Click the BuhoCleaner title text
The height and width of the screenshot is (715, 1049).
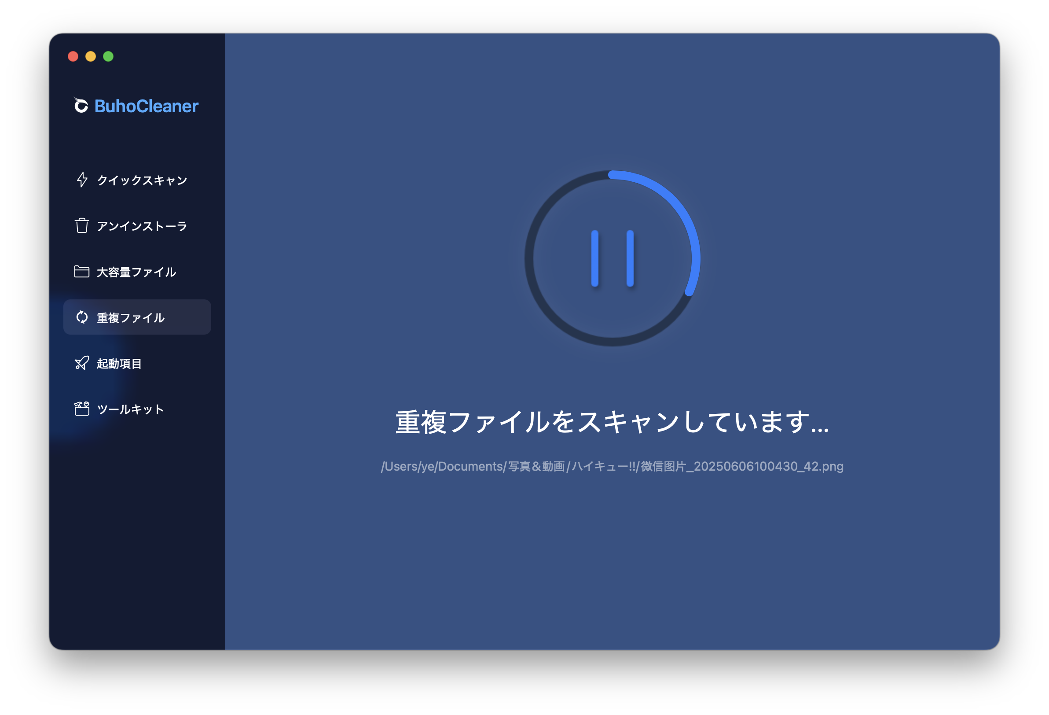146,106
